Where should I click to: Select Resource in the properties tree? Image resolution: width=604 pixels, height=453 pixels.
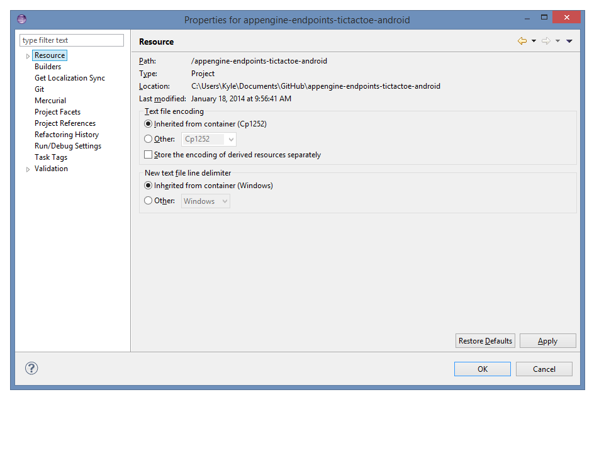tap(50, 55)
